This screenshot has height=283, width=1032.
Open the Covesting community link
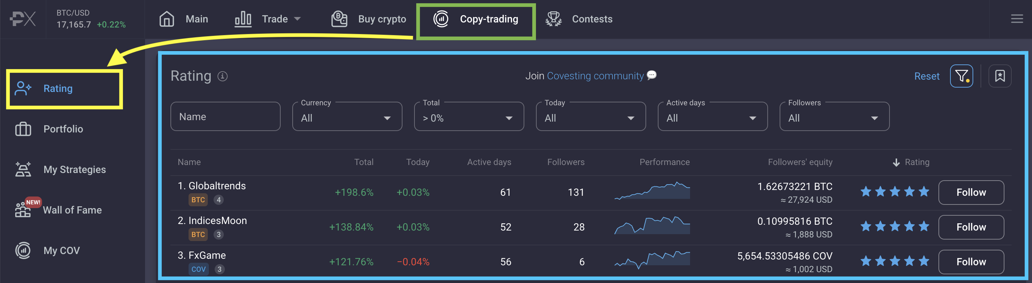595,76
